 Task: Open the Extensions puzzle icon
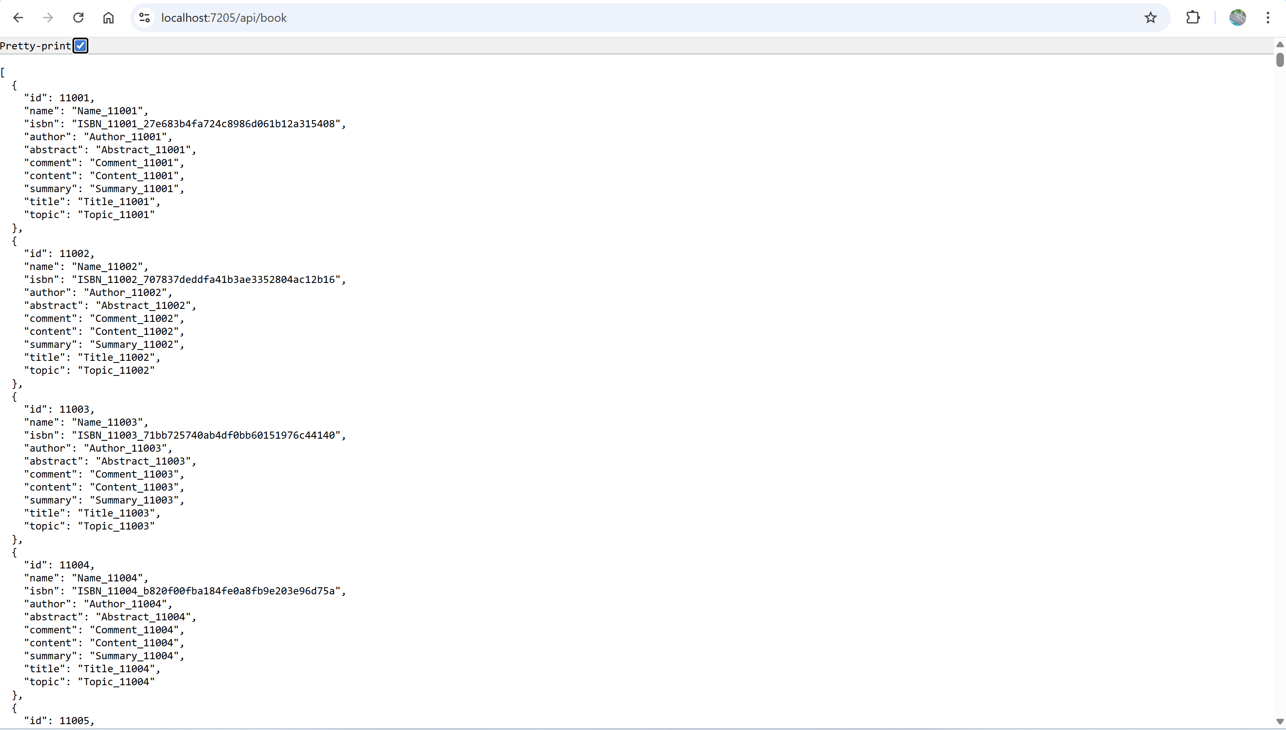coord(1193,18)
